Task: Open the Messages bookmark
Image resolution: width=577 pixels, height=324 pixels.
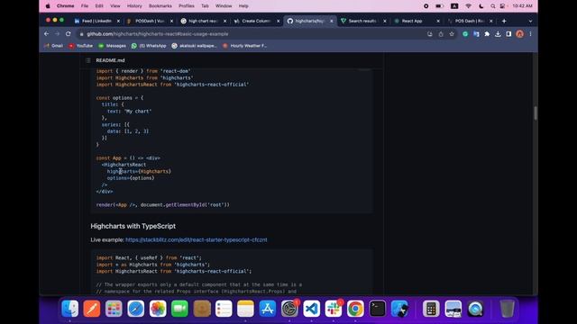Action: coord(112,46)
